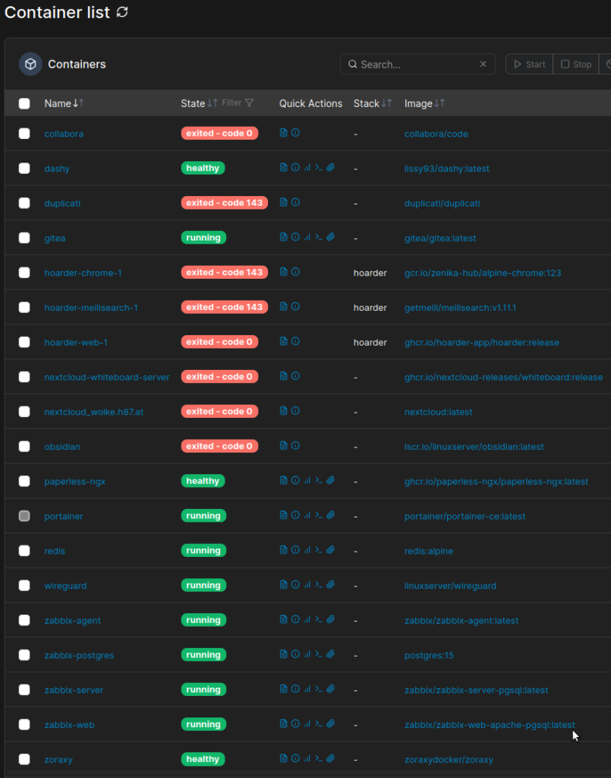Screen dimensions: 611x778
Task: Clear the search field with X icon
Action: pyautogui.click(x=483, y=64)
